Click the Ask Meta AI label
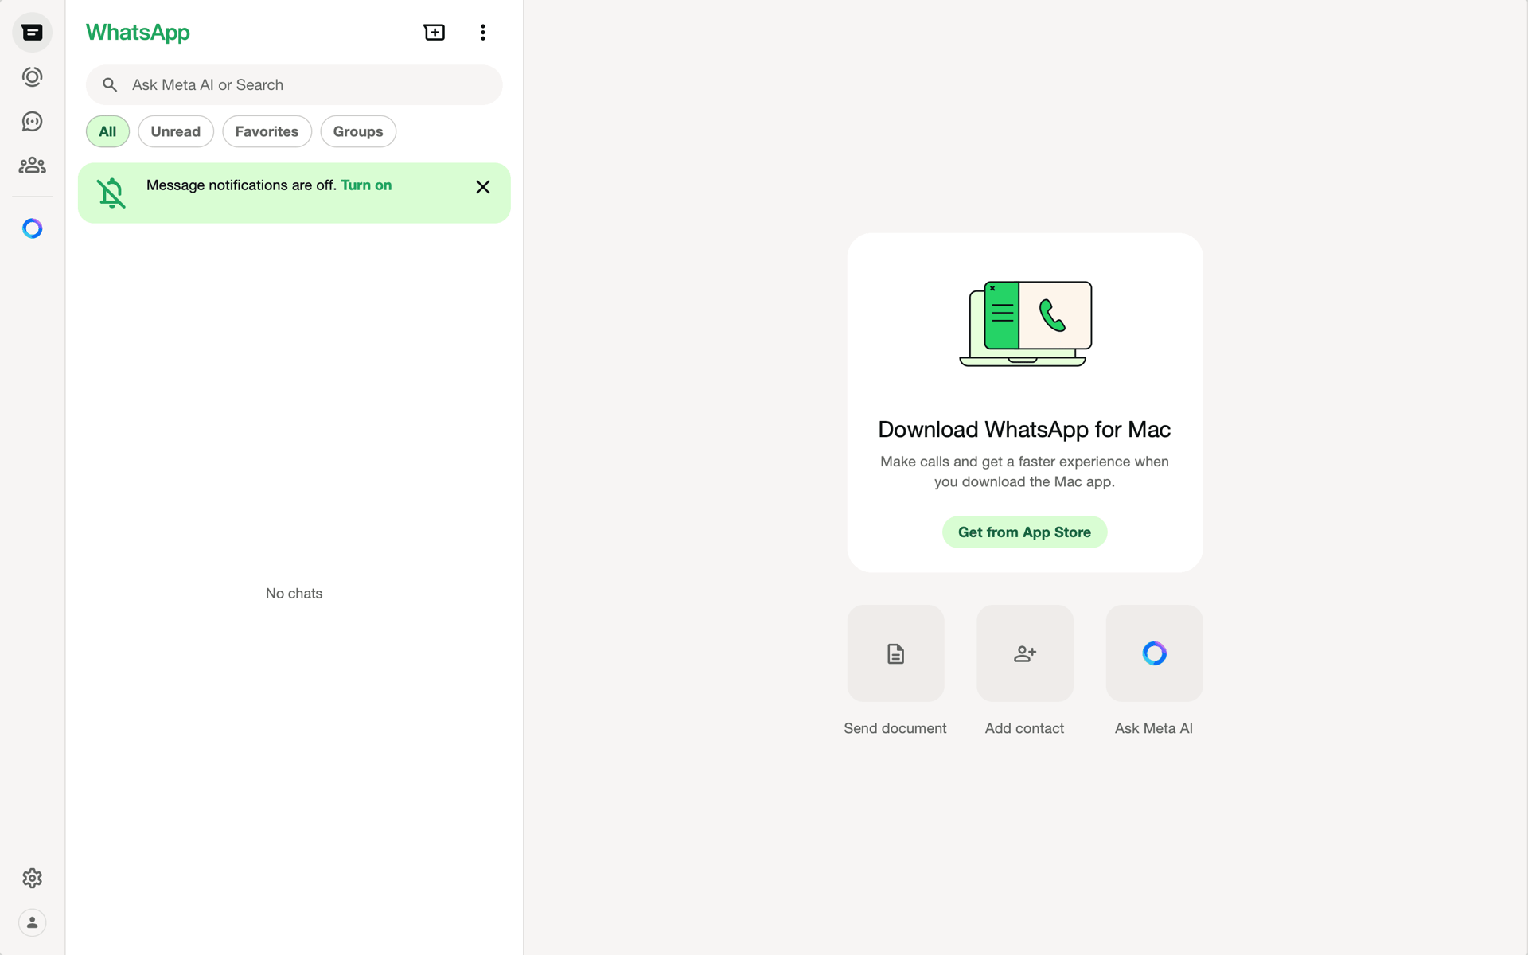The image size is (1528, 955). (1154, 728)
